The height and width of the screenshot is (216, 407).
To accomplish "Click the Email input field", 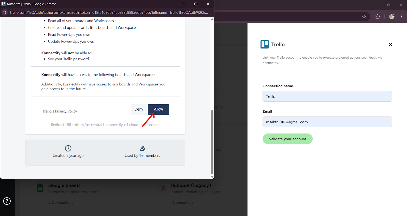I will (327, 122).
